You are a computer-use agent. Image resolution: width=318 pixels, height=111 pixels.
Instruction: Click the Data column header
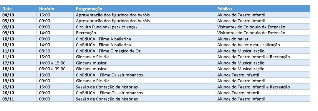[19, 9]
